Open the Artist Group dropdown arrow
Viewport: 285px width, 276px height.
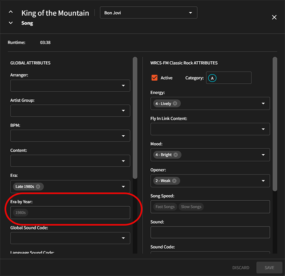coord(123,111)
